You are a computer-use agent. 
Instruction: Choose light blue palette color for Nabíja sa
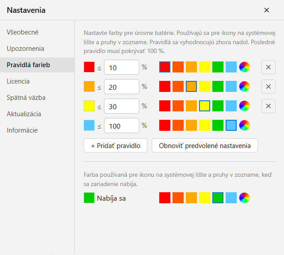click(x=231, y=198)
